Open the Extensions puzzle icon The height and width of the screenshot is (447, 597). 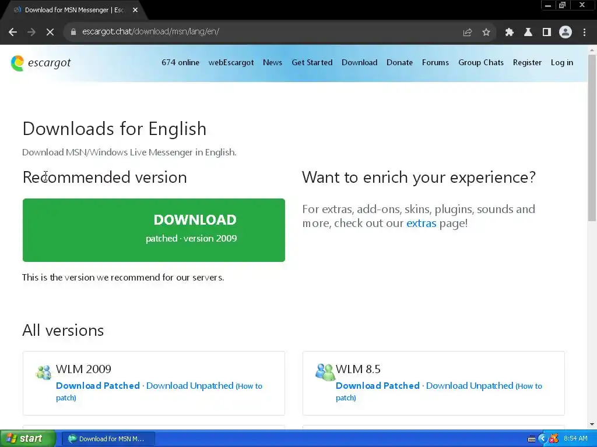tap(509, 33)
